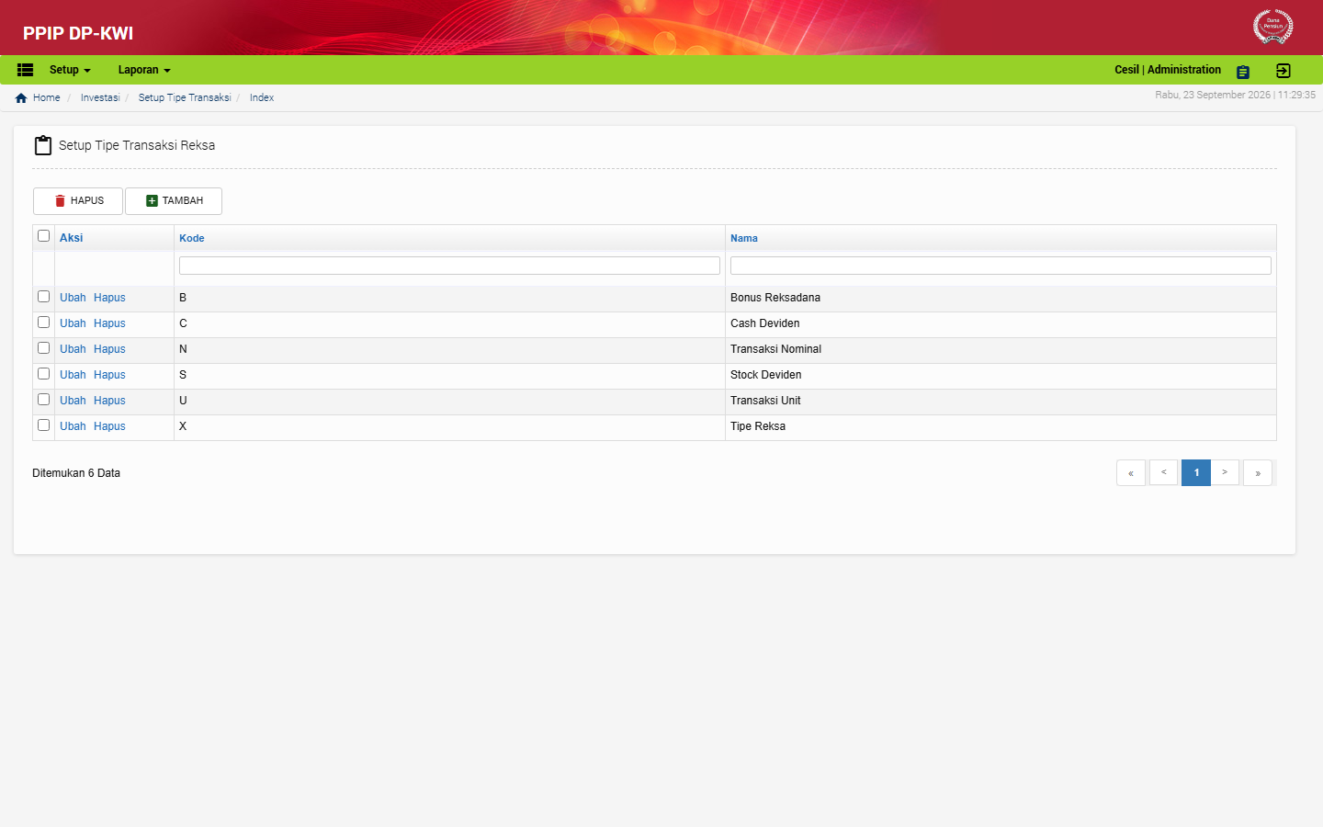Click the PPIP DP-KWI application title
This screenshot has height=827, width=1323.
pos(78,33)
